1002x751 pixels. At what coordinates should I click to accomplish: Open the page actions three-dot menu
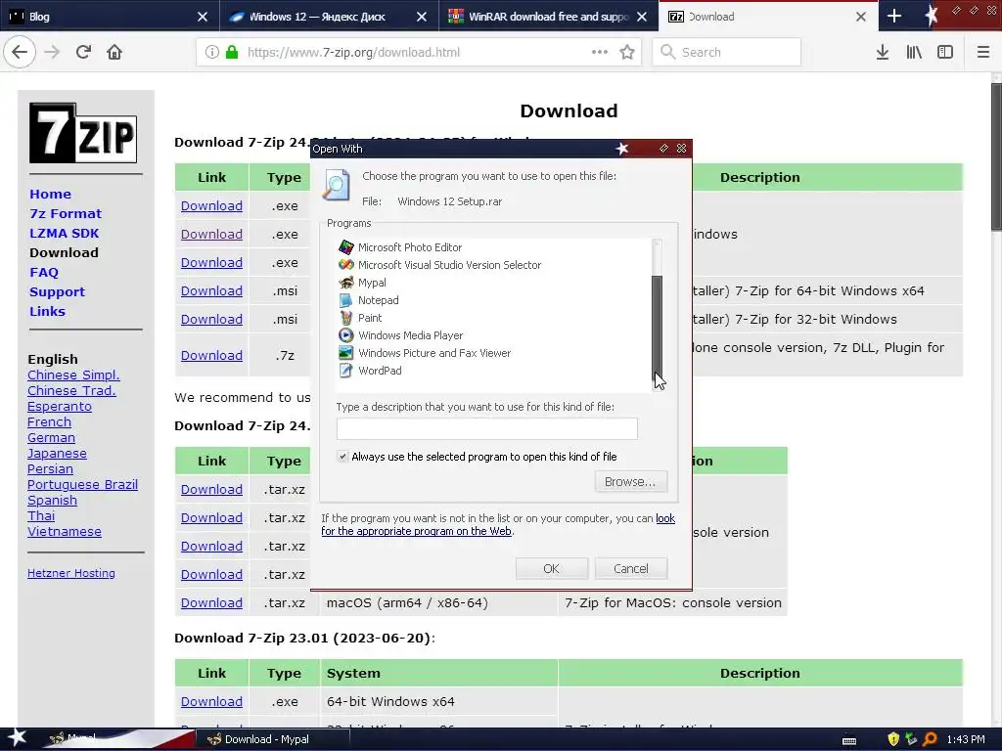click(x=600, y=52)
